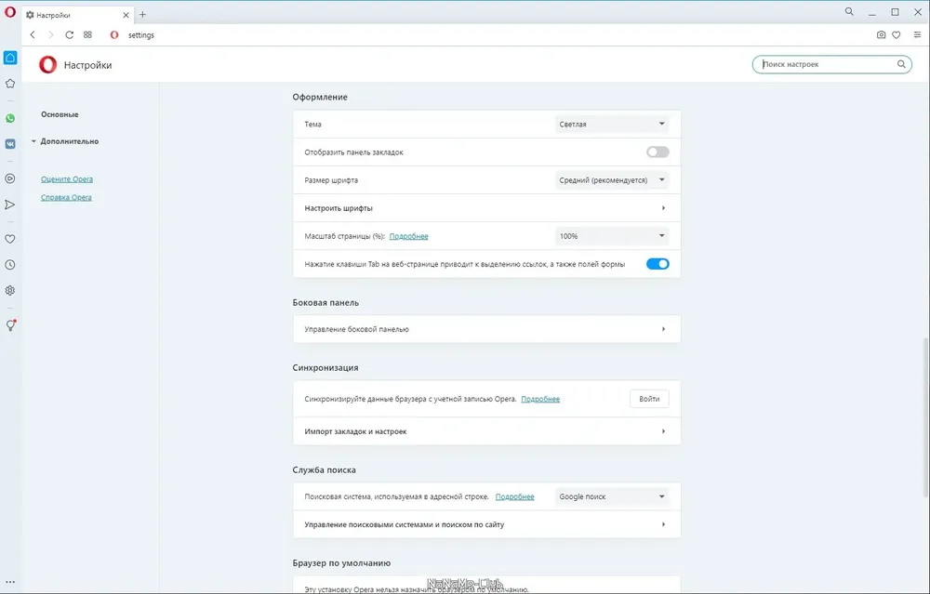Enable the show bookmarks bar toggle
The height and width of the screenshot is (594, 930).
coord(658,152)
